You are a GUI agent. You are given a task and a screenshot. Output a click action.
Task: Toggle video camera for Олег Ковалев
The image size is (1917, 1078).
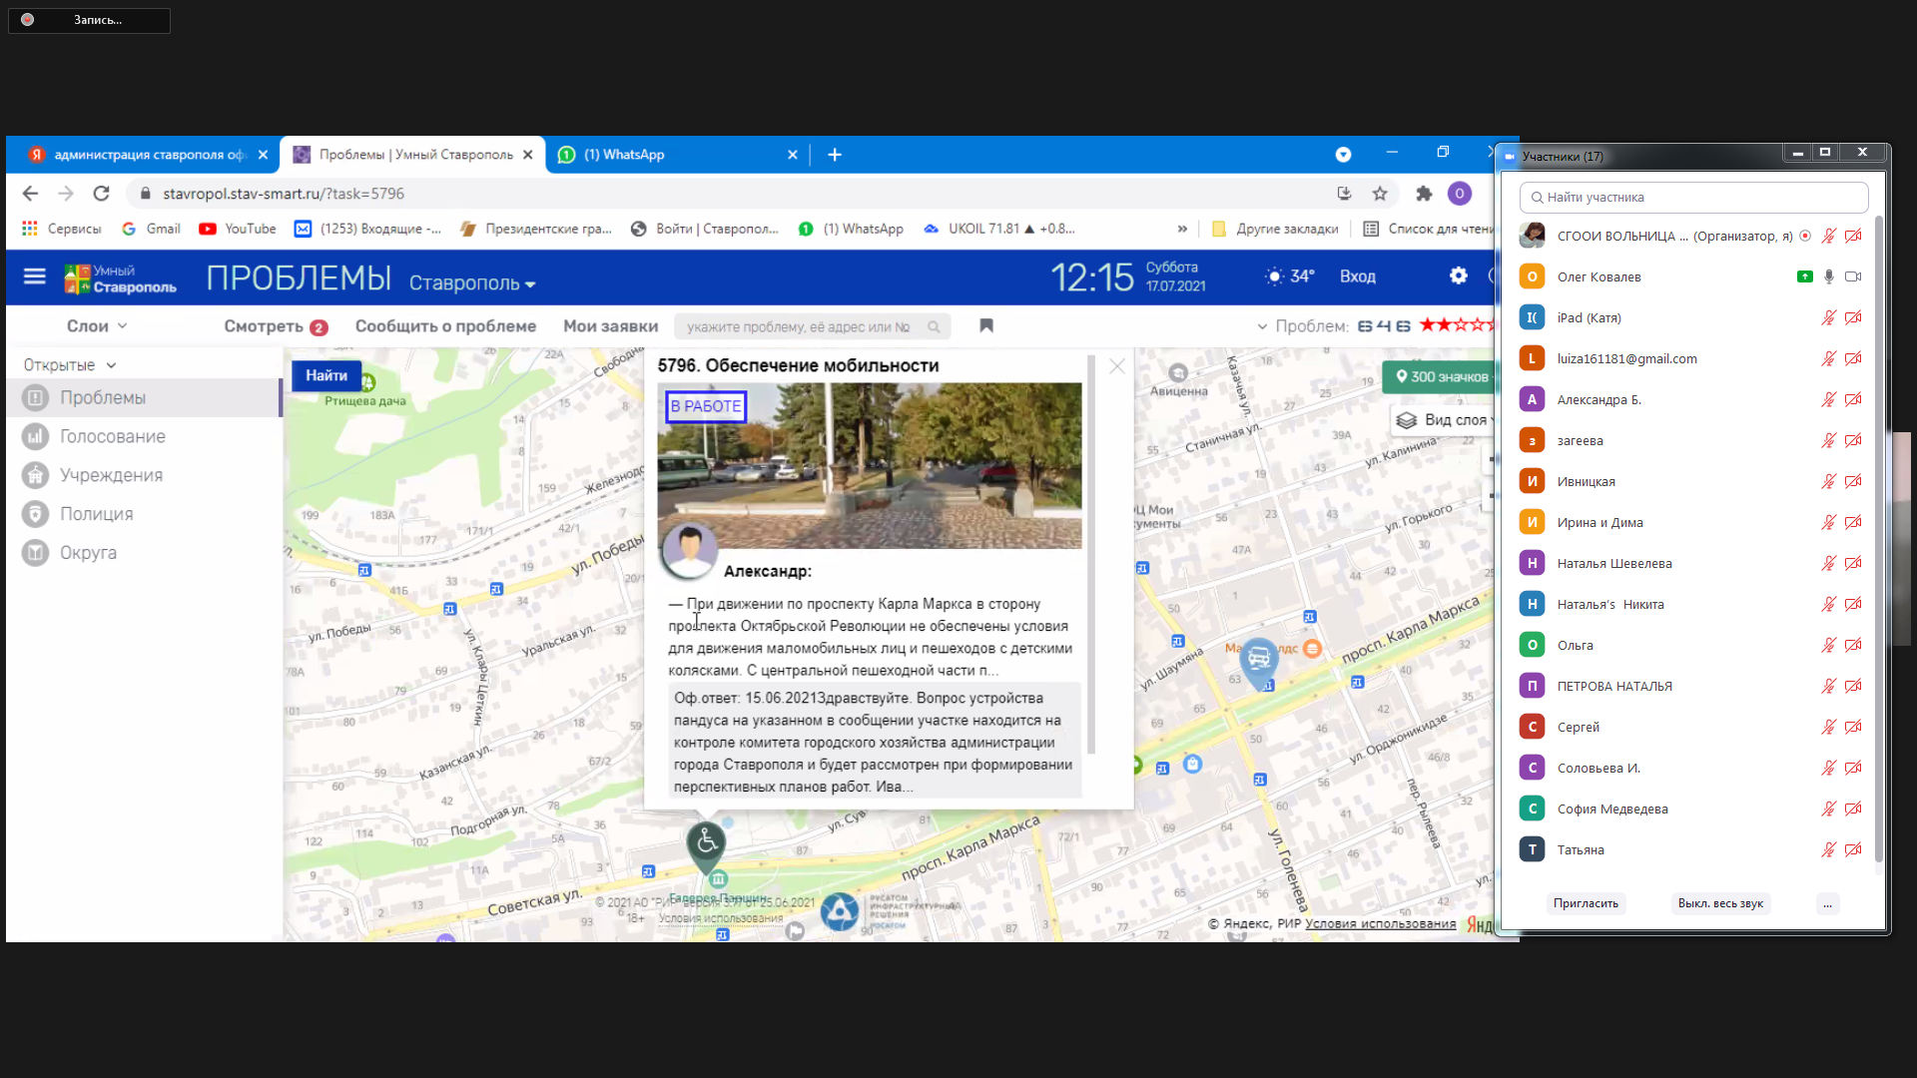click(x=1853, y=276)
